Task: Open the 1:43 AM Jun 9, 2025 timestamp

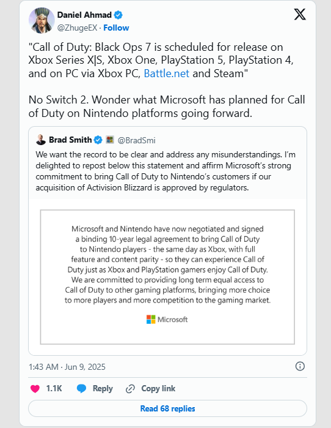Action: click(67, 367)
